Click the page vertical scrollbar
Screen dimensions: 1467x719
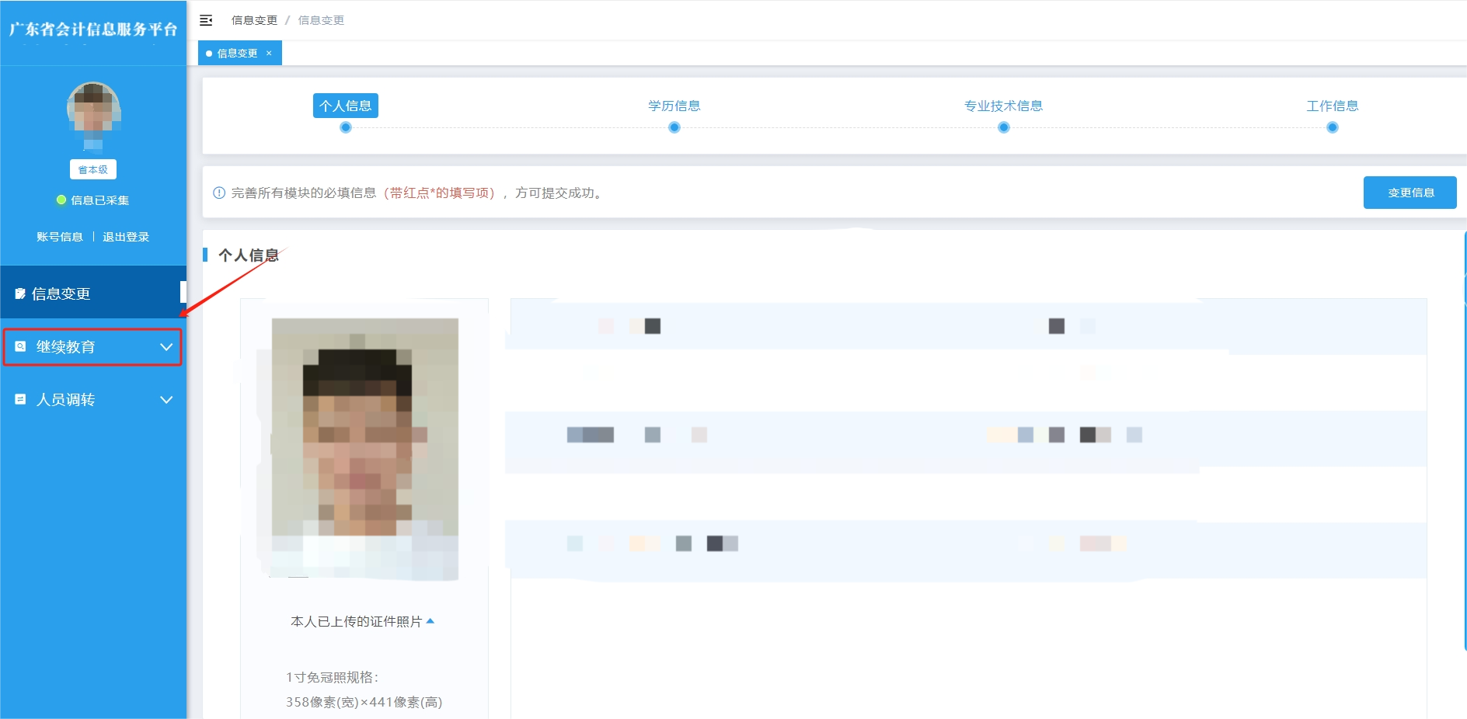pos(1465,440)
